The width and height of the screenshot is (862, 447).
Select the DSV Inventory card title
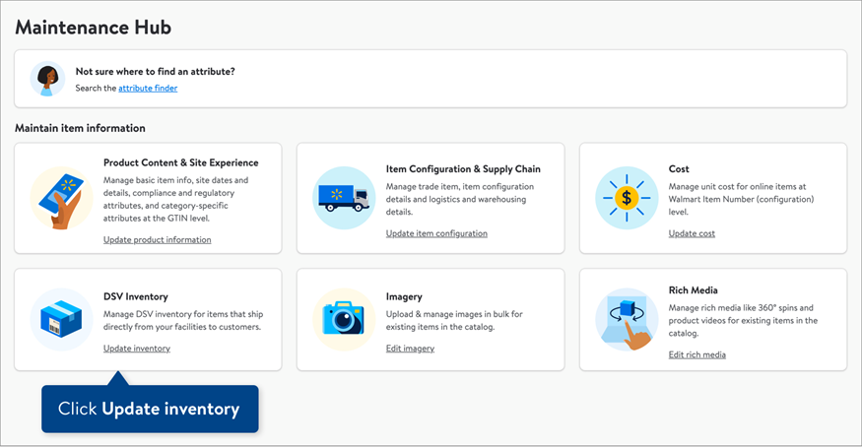click(x=136, y=295)
